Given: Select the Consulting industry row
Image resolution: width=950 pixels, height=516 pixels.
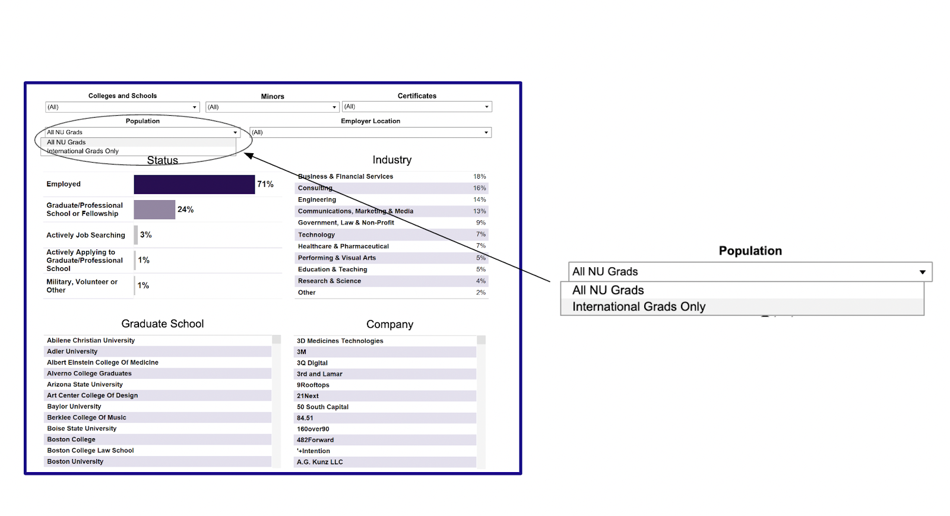Looking at the screenshot, I should point(392,188).
